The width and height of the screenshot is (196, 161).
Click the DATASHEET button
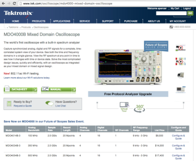[20, 89]
